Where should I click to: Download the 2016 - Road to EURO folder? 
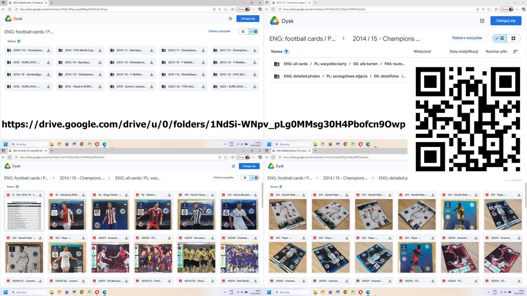100,87
